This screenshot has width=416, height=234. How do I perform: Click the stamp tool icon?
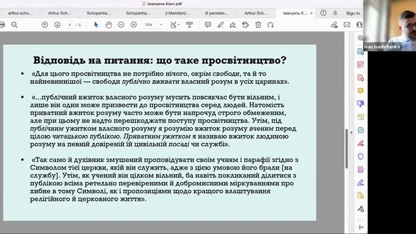coord(246,25)
